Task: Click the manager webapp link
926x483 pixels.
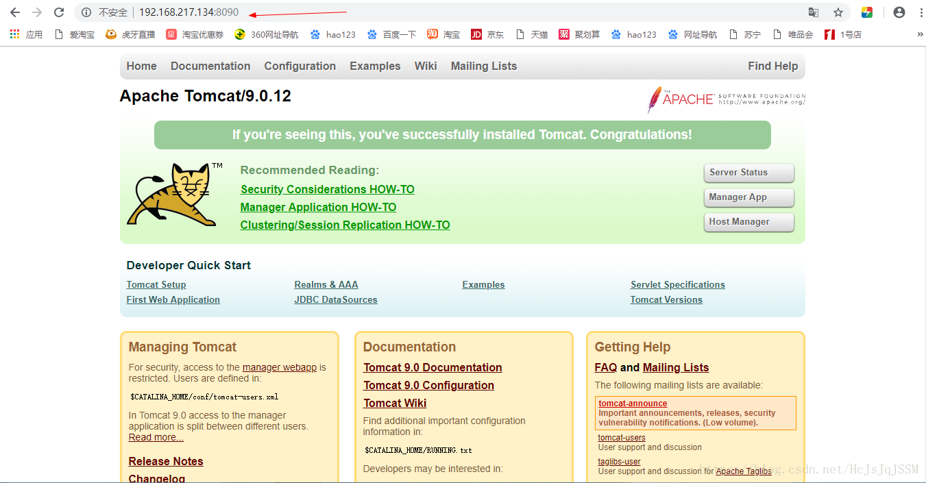Action: click(x=280, y=367)
